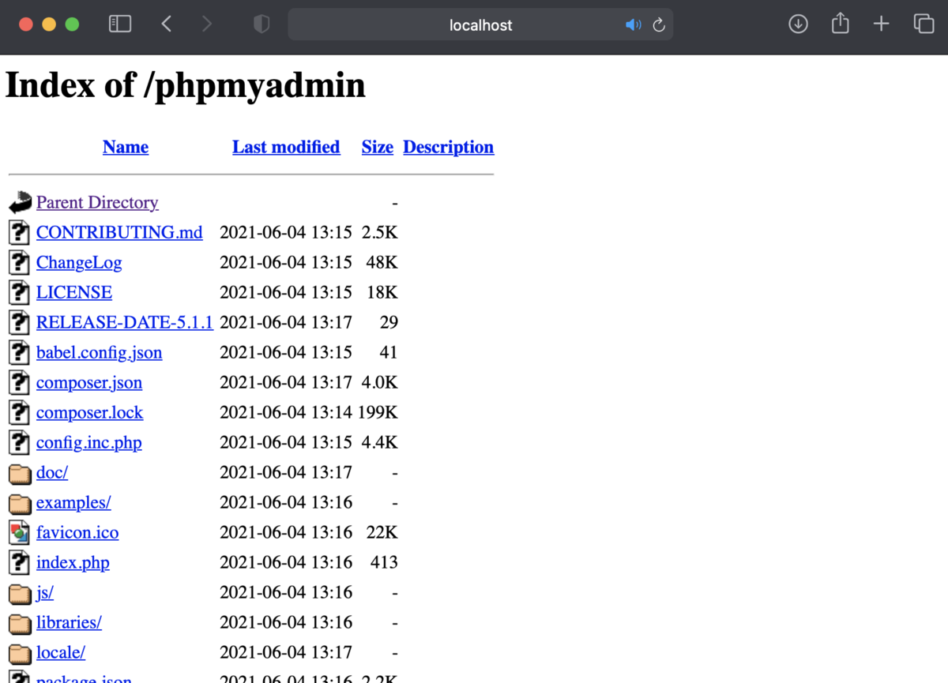Click the file icon beside config.inc.php

click(x=19, y=442)
